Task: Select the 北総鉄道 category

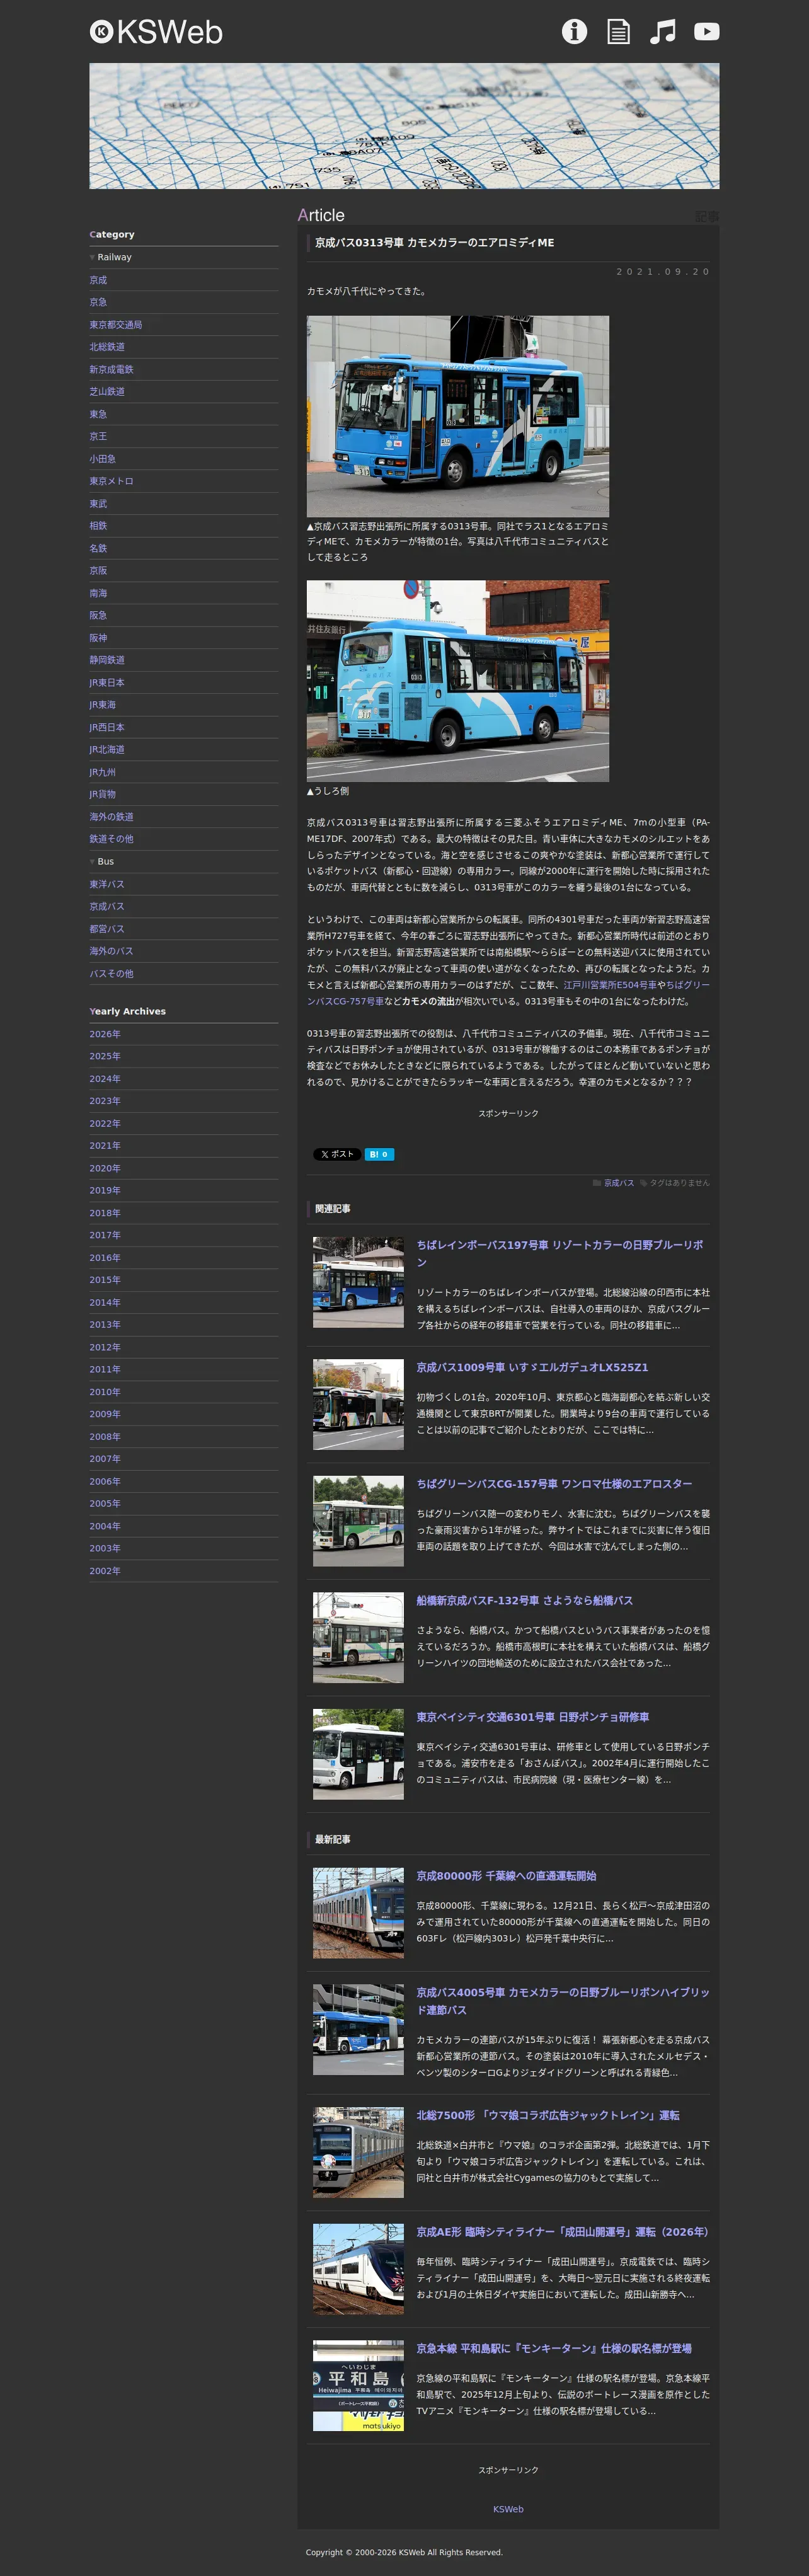Action: point(107,347)
